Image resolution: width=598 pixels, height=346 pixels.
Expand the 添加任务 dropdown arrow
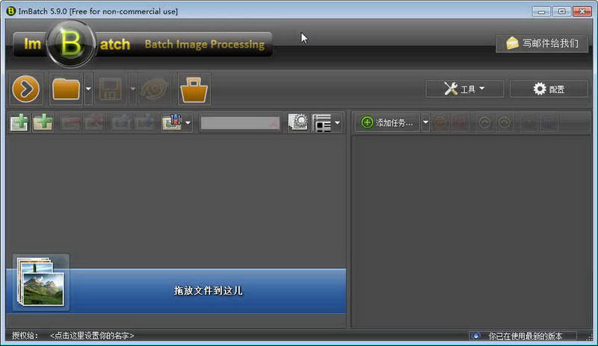pyautogui.click(x=425, y=122)
